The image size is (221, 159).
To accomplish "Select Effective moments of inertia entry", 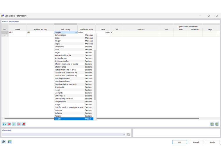I will click(x=74, y=64).
